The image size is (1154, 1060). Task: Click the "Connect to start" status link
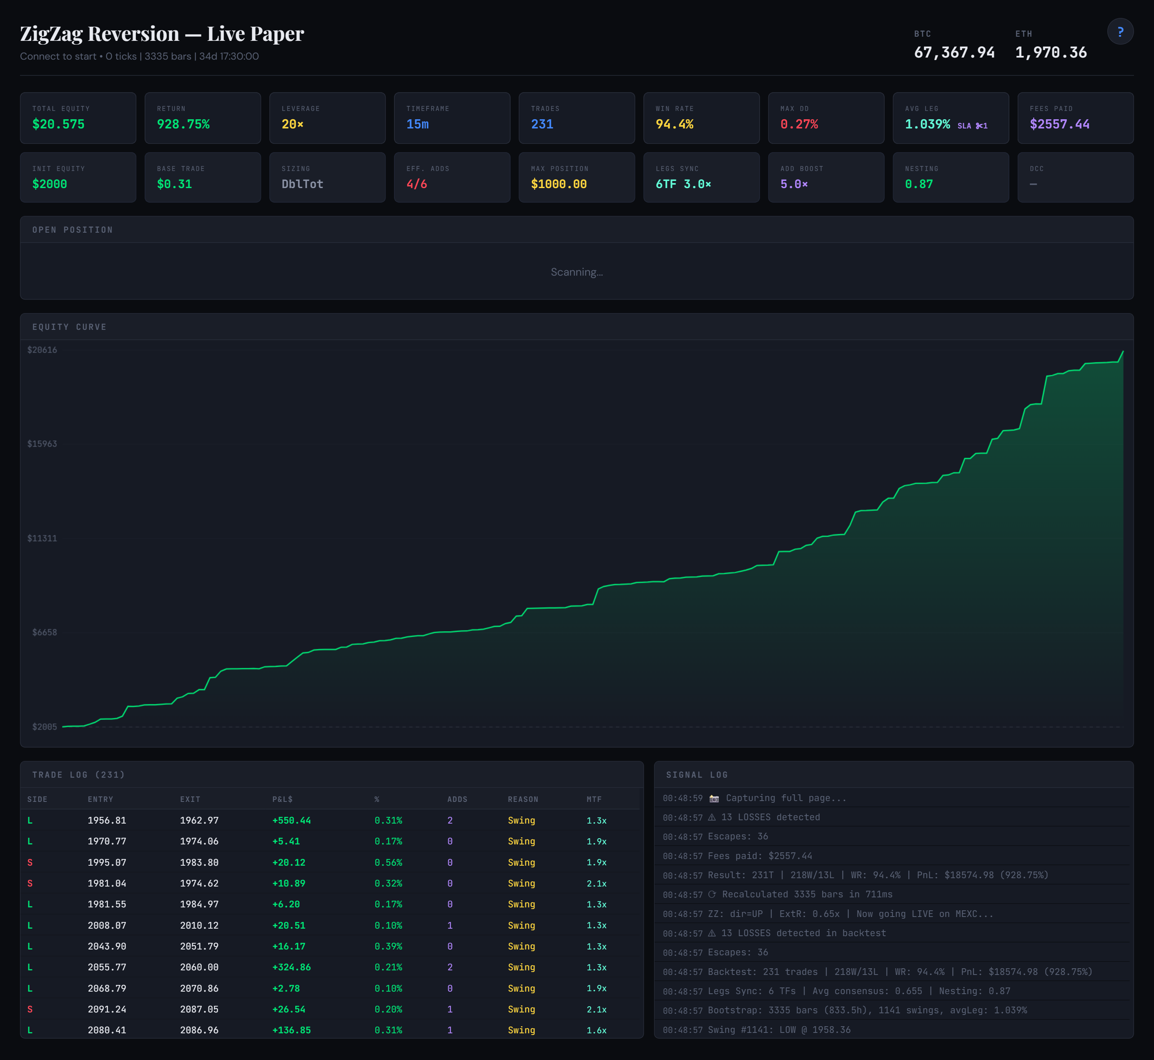point(58,56)
